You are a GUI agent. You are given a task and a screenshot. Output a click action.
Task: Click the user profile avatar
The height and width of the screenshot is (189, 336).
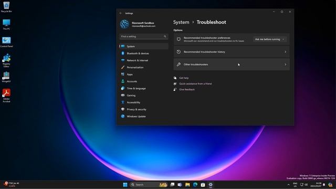click(124, 24)
